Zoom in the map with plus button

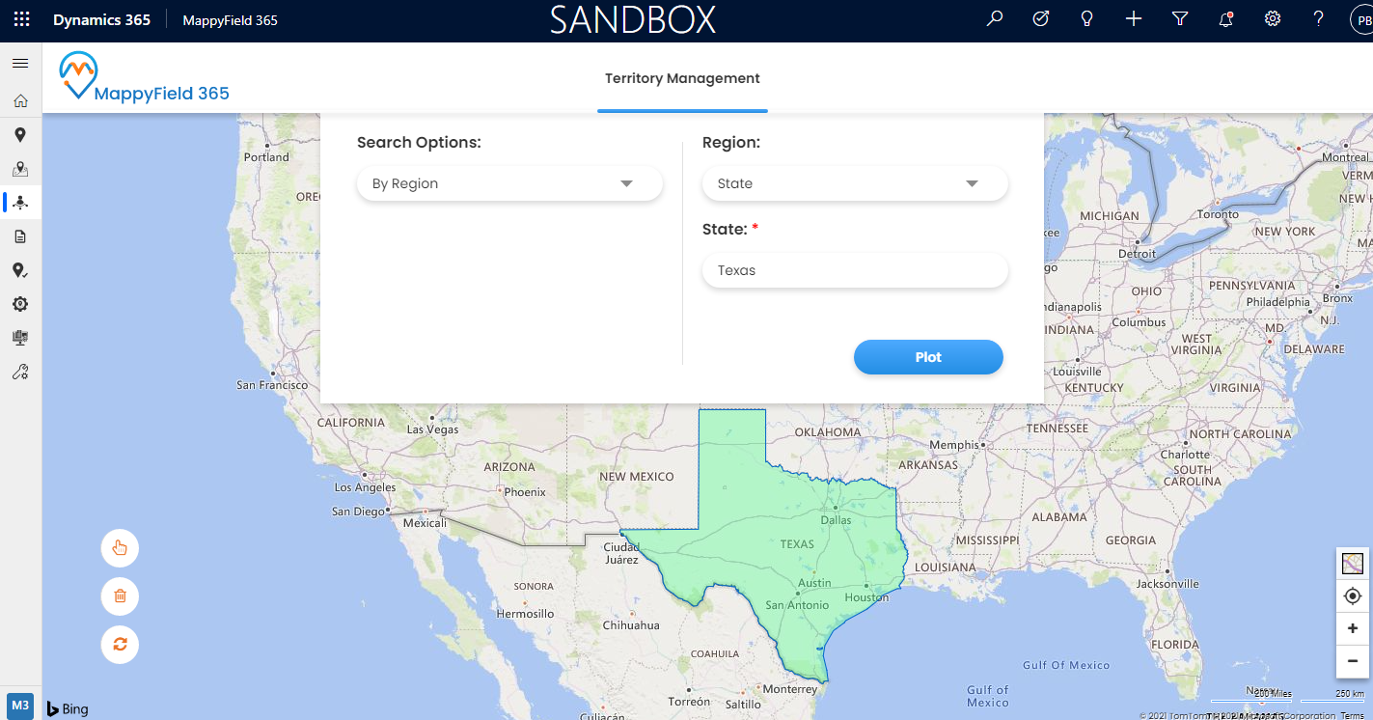click(1352, 629)
